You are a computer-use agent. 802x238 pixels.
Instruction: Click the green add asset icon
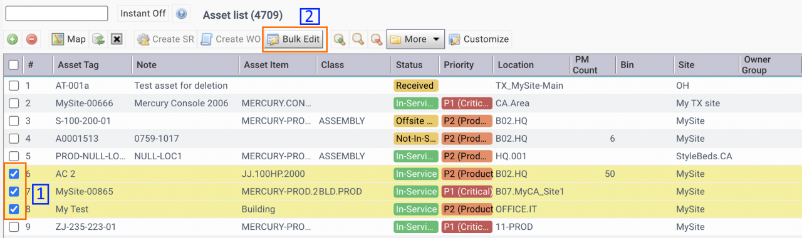pos(13,39)
